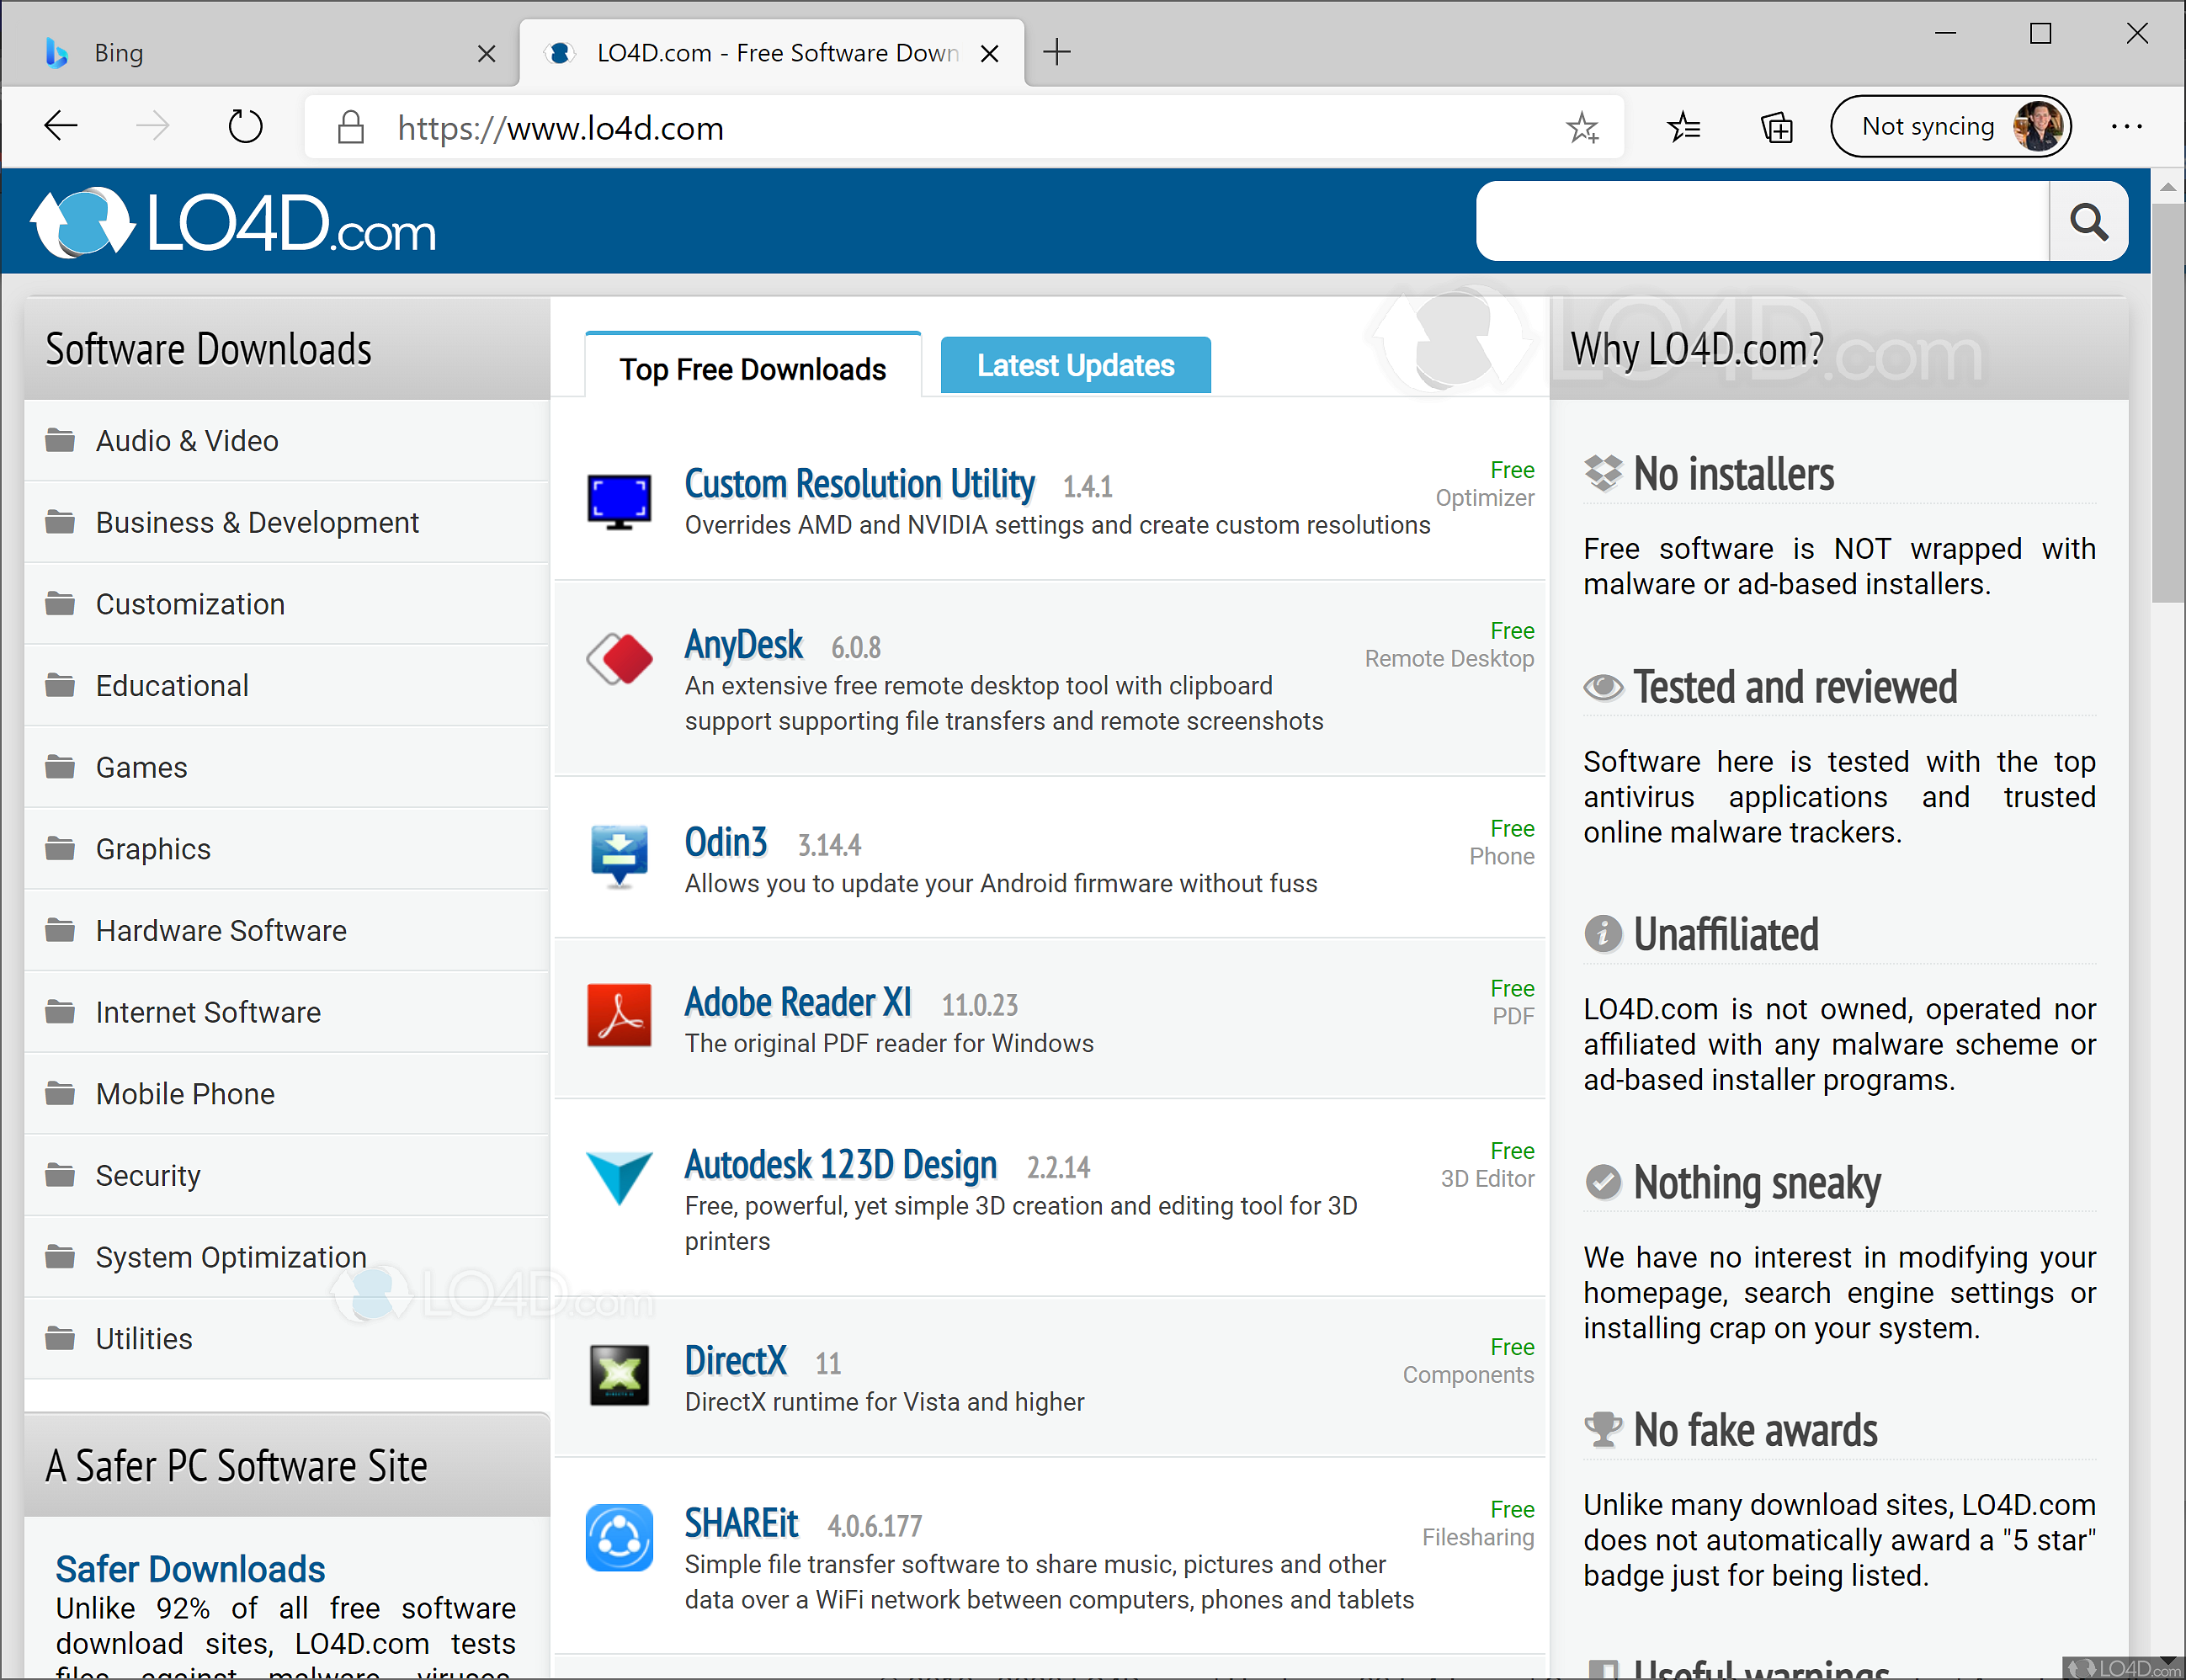The width and height of the screenshot is (2186, 1680).
Task: Click the Odin3 download icon
Action: 619,856
